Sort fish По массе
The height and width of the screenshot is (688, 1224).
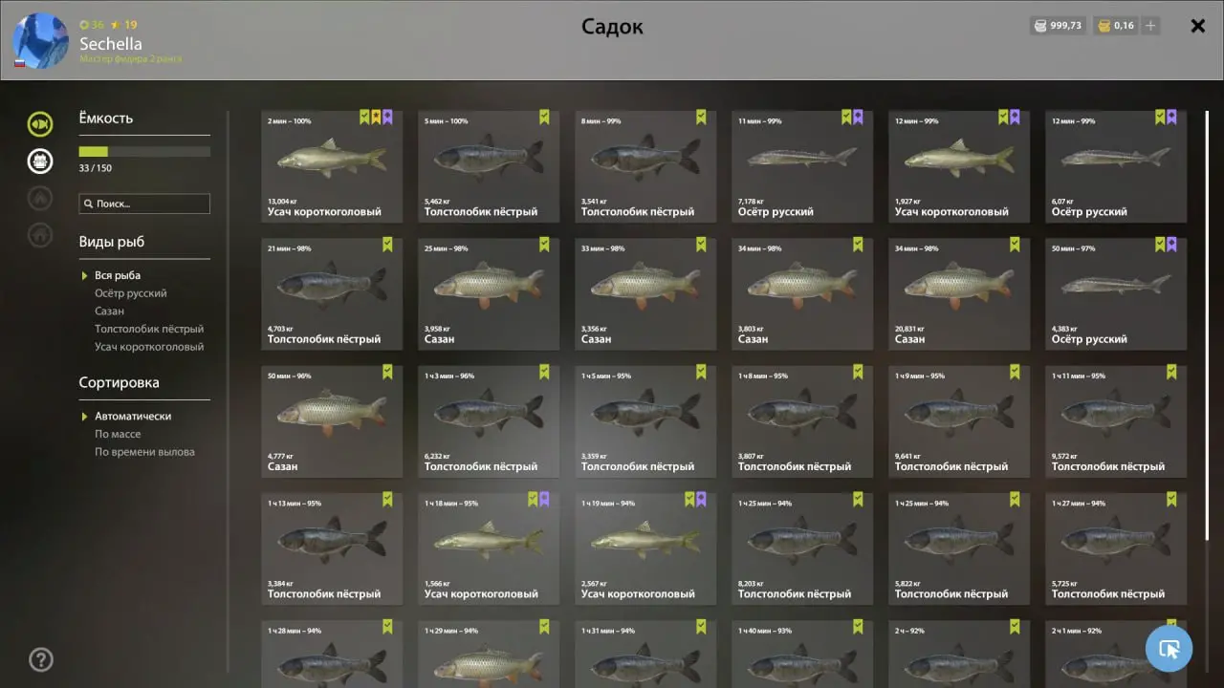[x=118, y=434]
